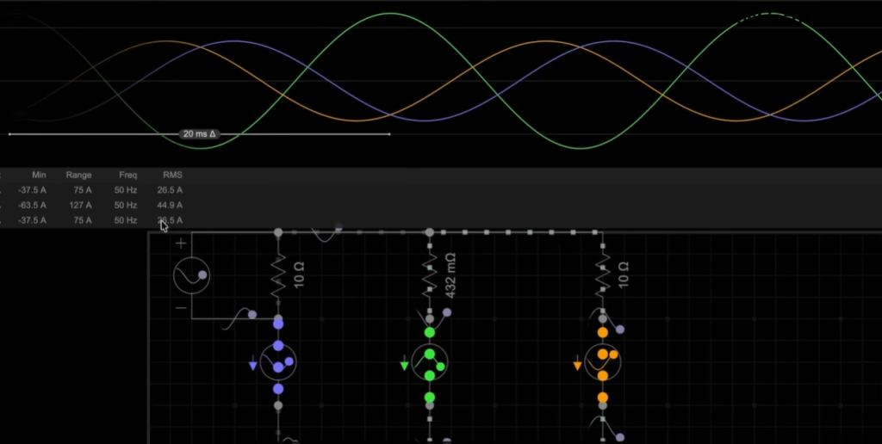Click the 20 ms Δ time marker
The width and height of the screenshot is (882, 444).
click(200, 134)
